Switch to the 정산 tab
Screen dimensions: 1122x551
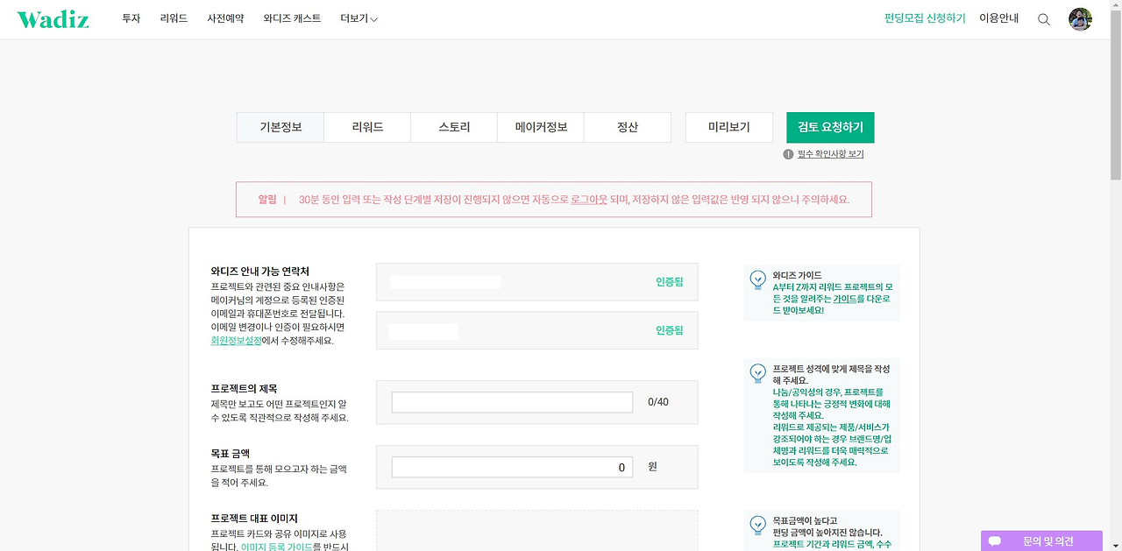tap(628, 127)
